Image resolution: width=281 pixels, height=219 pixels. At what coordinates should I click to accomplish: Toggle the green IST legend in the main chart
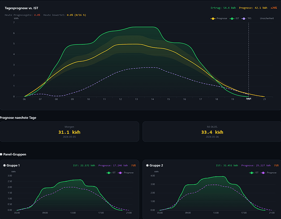click(234, 18)
